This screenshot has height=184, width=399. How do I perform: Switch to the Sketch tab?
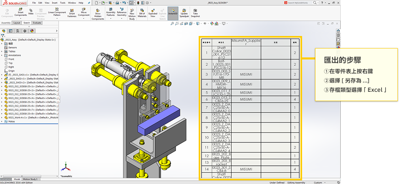26,23
